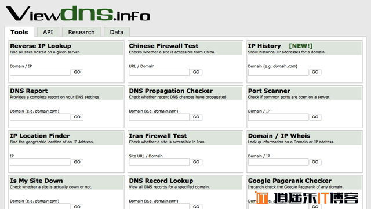Click the Is My Site Down heading
Screen dimensions: 371x209
coord(37,181)
